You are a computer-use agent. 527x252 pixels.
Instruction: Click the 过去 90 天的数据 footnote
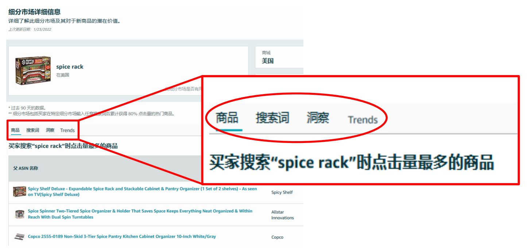click(27, 108)
